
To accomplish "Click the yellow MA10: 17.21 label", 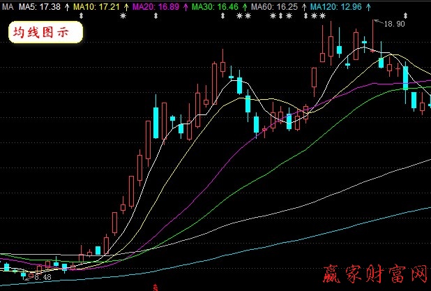I will [96, 6].
